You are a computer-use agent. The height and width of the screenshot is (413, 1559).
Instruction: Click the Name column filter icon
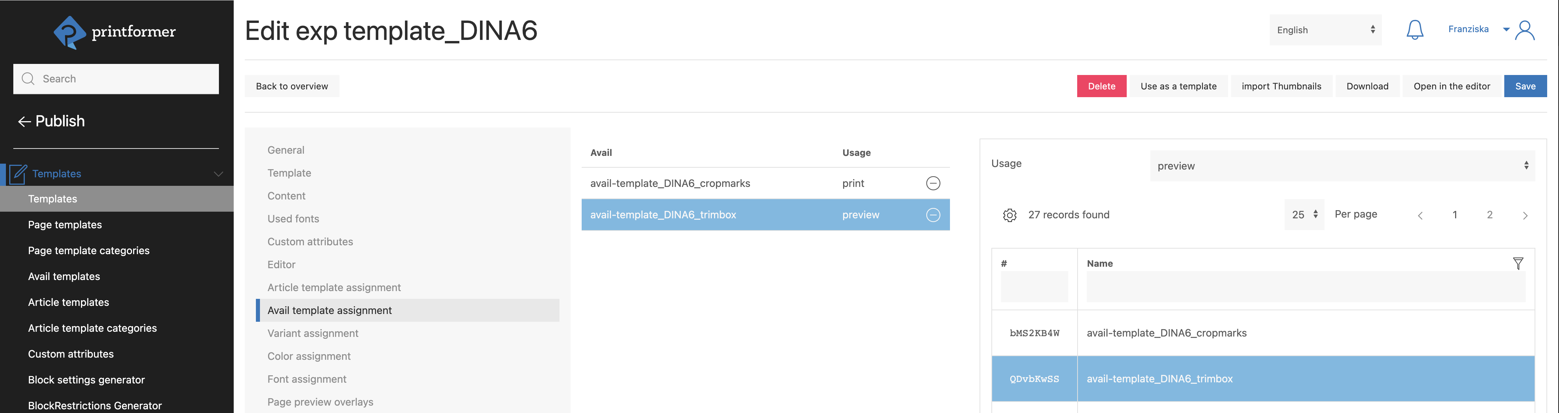pyautogui.click(x=1517, y=264)
